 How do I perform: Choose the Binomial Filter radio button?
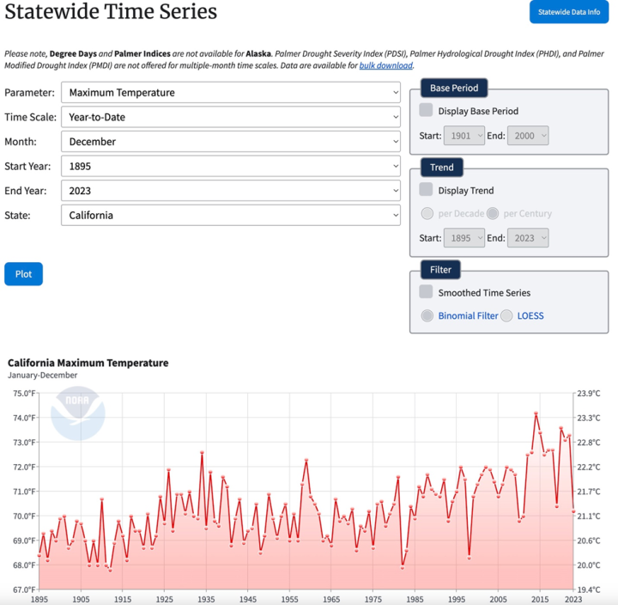point(427,315)
